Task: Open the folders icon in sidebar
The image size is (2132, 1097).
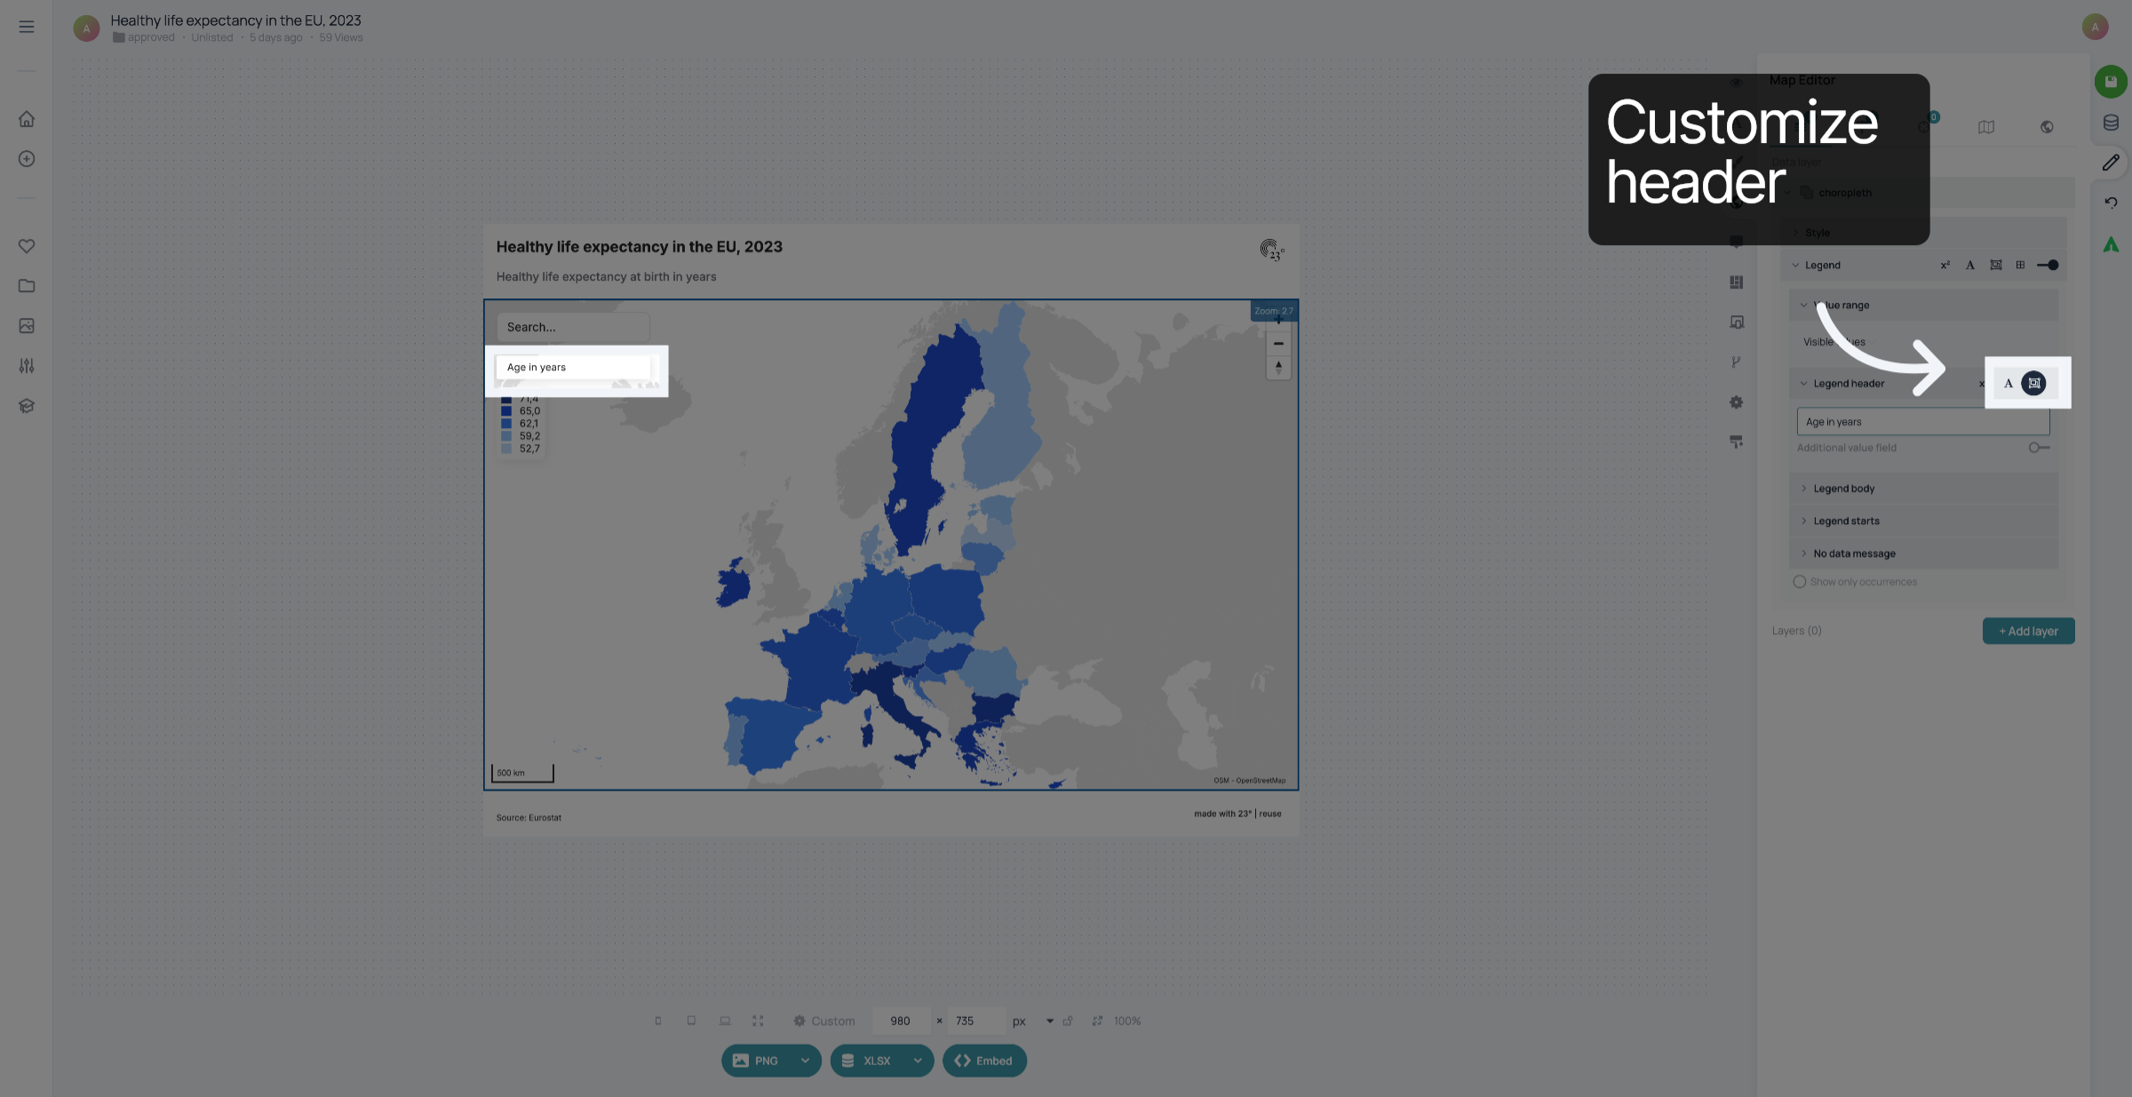Action: (27, 286)
